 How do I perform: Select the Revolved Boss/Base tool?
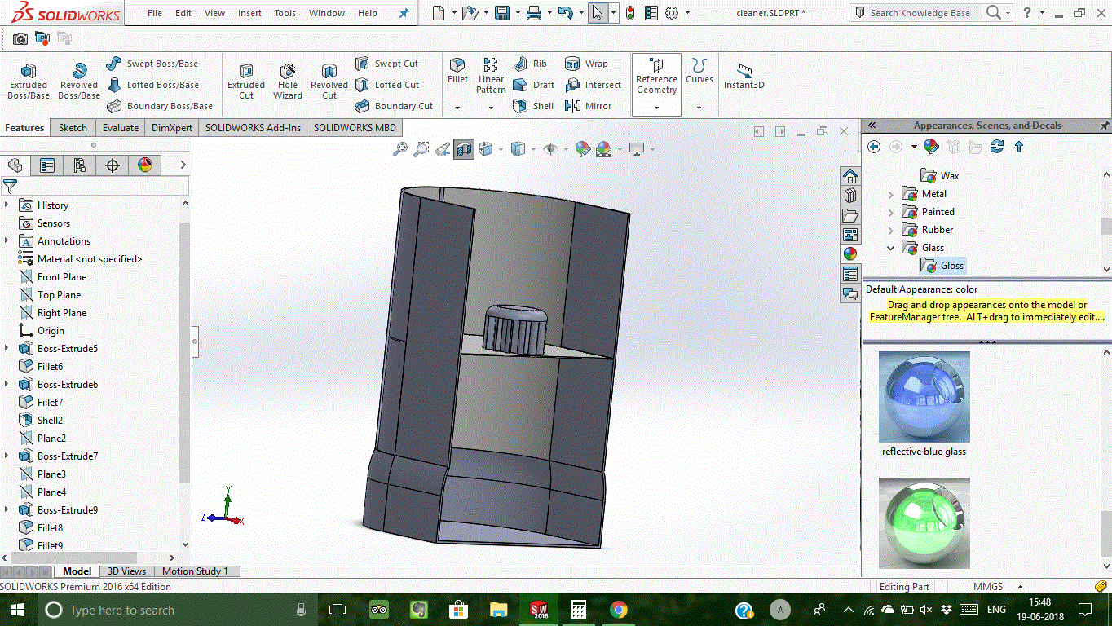coord(79,82)
